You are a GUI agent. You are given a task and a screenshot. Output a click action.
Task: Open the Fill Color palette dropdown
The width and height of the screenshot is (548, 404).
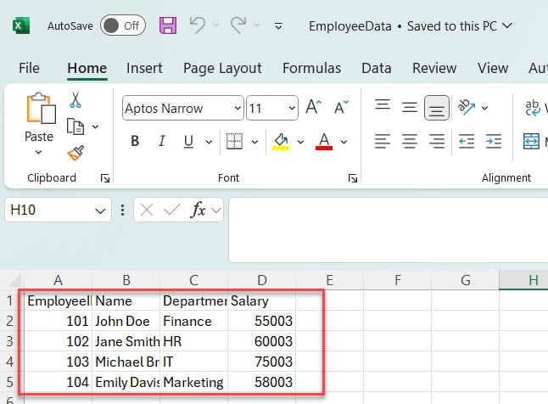300,142
